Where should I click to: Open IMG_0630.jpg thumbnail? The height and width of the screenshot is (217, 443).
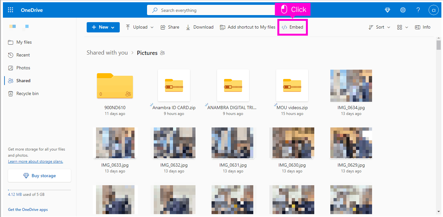coord(292,143)
